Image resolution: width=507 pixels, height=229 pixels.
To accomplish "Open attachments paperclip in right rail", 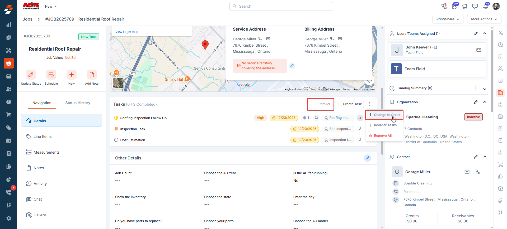I will pyautogui.click(x=500, y=201).
